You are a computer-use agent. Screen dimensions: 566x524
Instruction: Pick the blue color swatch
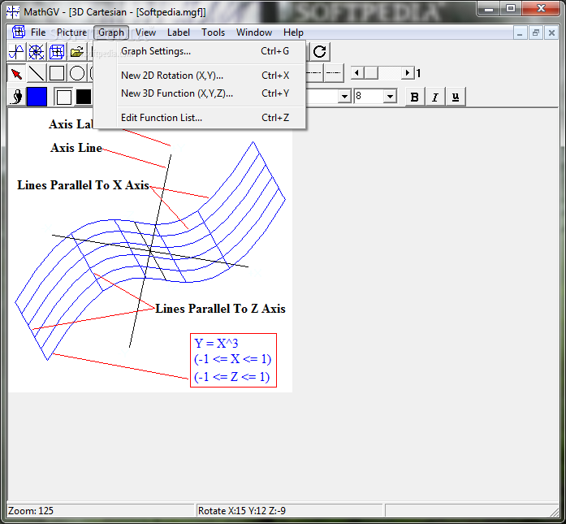[x=37, y=97]
